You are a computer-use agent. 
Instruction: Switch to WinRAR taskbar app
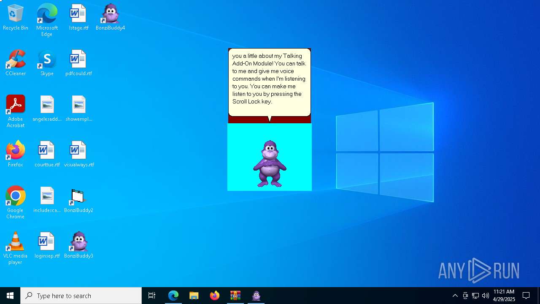235,296
